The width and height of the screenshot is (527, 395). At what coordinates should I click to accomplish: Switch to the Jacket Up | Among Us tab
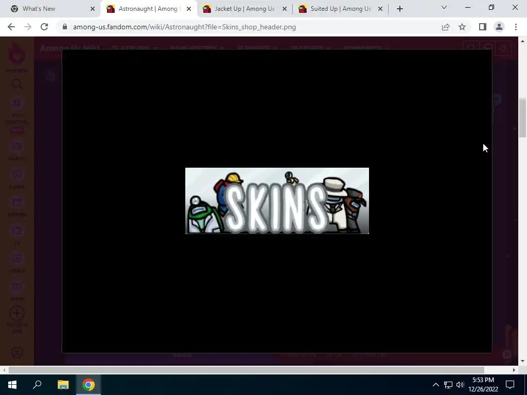[x=244, y=9]
